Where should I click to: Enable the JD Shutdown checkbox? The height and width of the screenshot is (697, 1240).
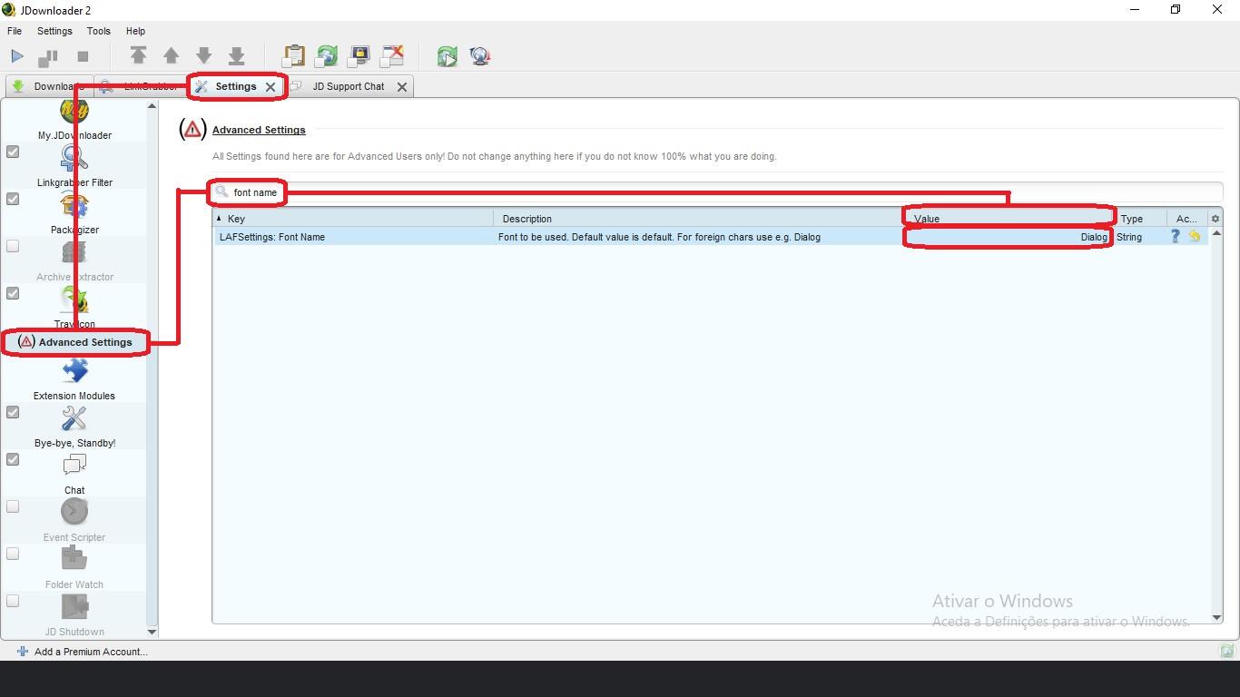[x=13, y=601]
